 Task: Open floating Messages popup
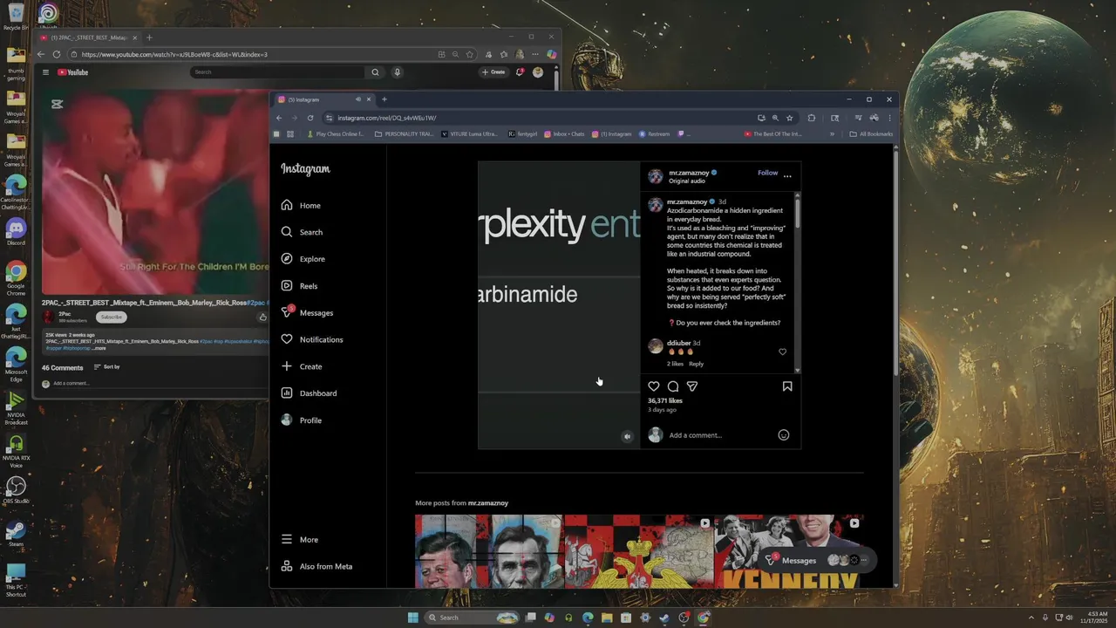point(817,560)
